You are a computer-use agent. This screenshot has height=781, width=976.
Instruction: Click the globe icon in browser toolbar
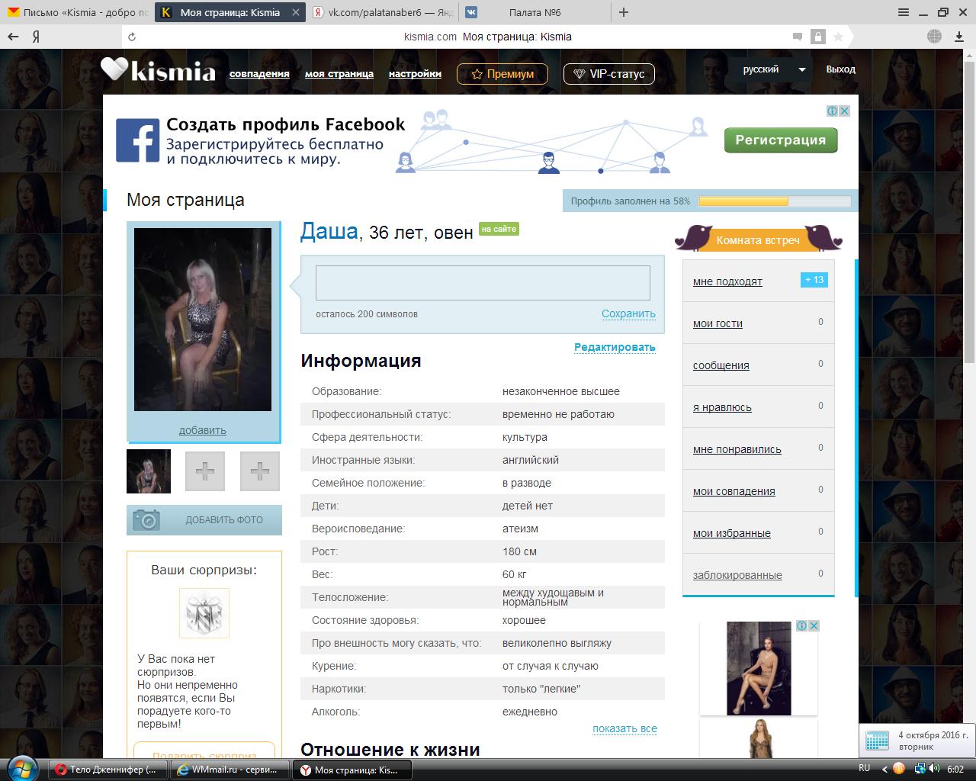pos(934,37)
